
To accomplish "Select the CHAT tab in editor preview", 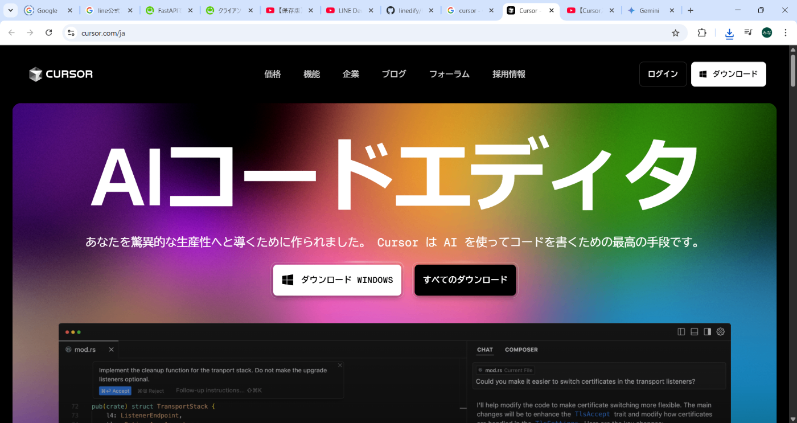I will 485,350.
